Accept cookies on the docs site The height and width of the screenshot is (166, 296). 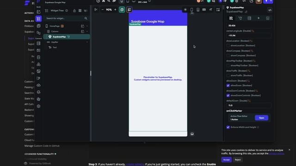point(226,160)
